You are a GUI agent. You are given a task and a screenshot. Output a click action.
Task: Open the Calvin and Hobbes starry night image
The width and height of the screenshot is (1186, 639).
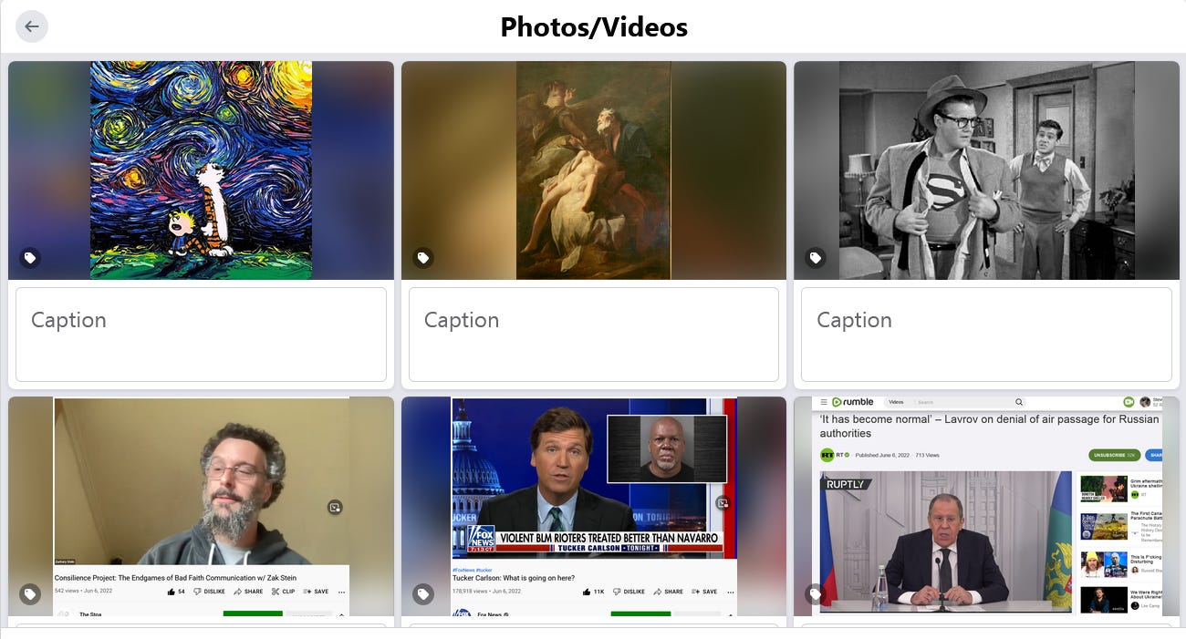pyautogui.click(x=201, y=170)
